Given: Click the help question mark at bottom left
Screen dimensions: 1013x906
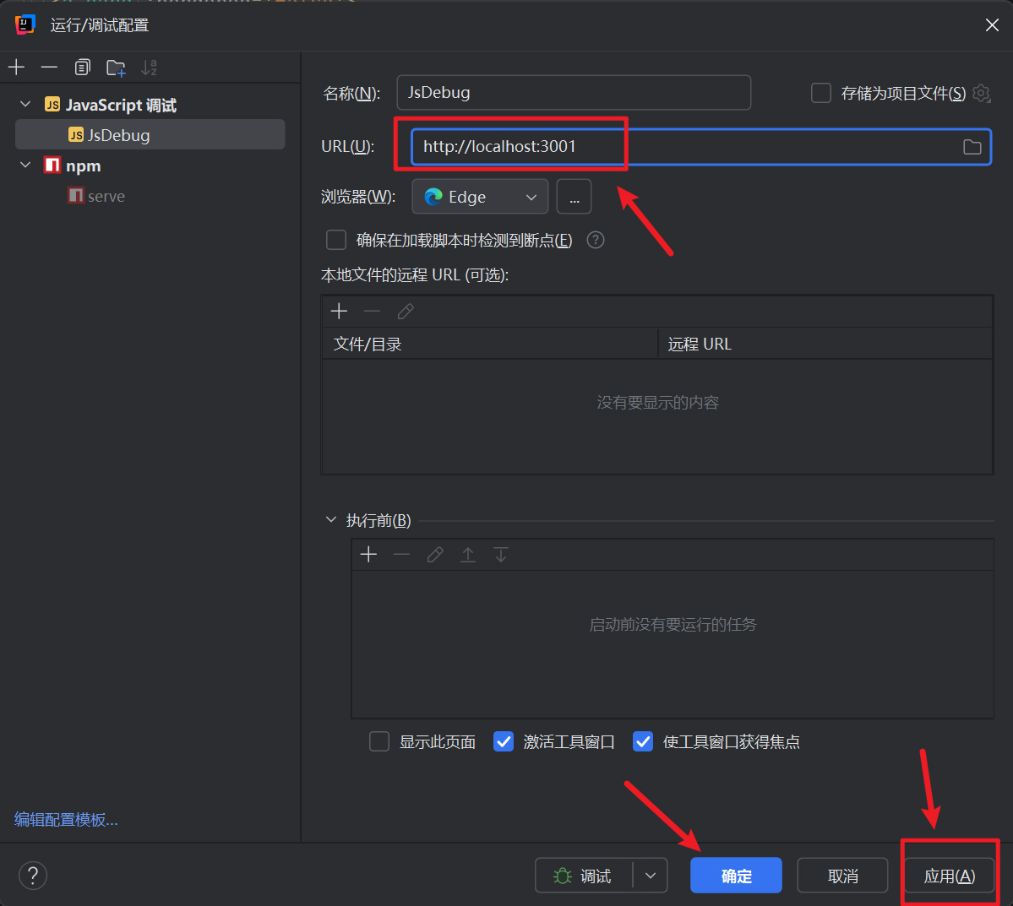Looking at the screenshot, I should point(33,875).
